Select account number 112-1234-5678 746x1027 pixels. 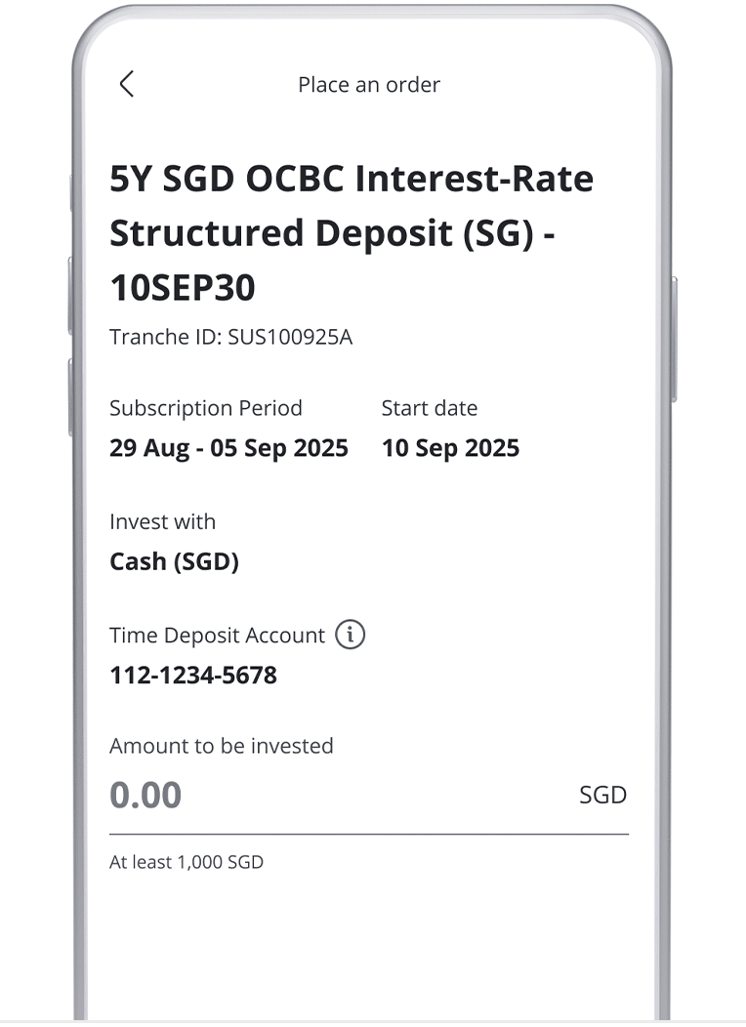pyautogui.click(x=193, y=675)
